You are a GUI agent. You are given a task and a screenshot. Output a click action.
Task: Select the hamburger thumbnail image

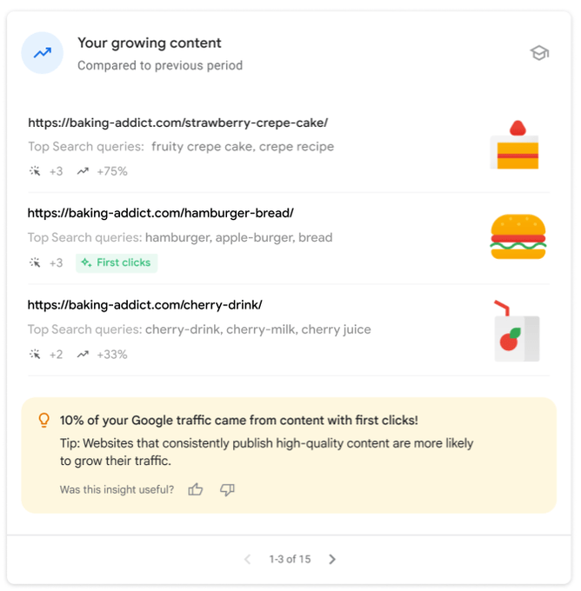tap(518, 236)
